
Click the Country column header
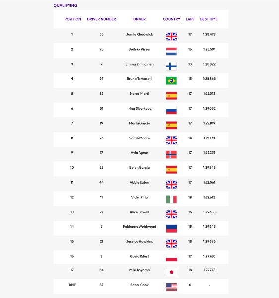click(x=171, y=19)
